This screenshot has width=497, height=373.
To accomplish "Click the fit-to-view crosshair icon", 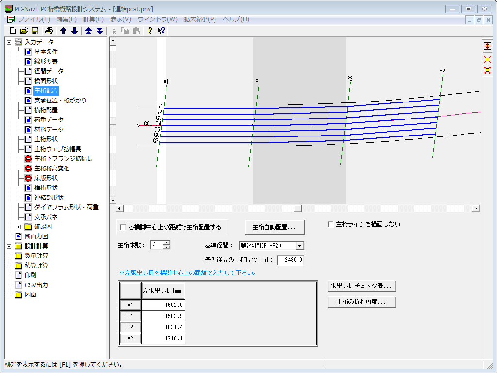I will (x=488, y=46).
